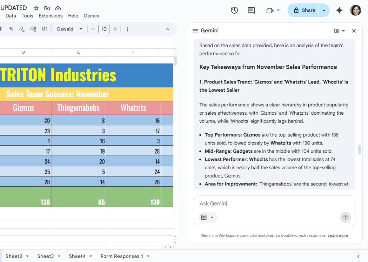This screenshot has width=368, height=262.
Task: Click the Share button
Action: click(304, 10)
